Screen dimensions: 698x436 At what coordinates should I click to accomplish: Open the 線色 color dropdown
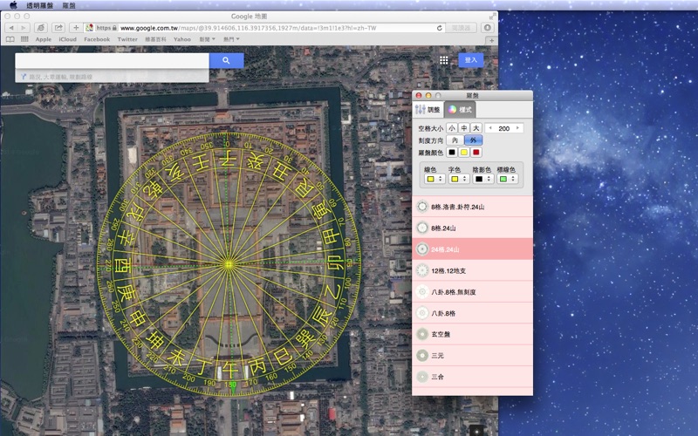(x=434, y=179)
